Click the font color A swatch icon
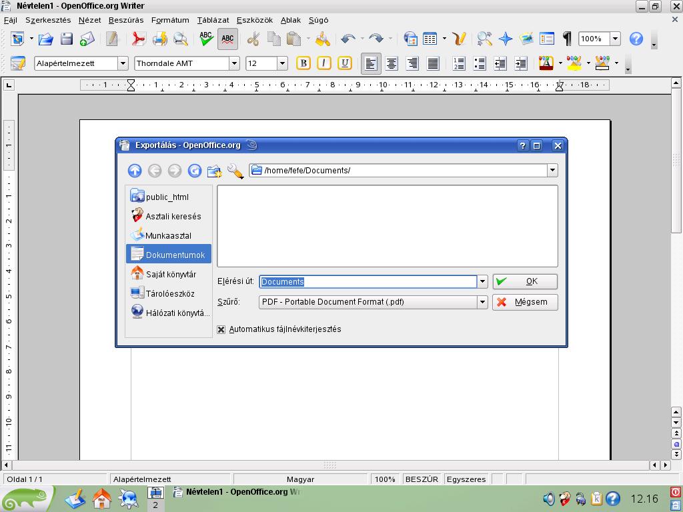Viewport: 683px width, 512px height. (546, 63)
